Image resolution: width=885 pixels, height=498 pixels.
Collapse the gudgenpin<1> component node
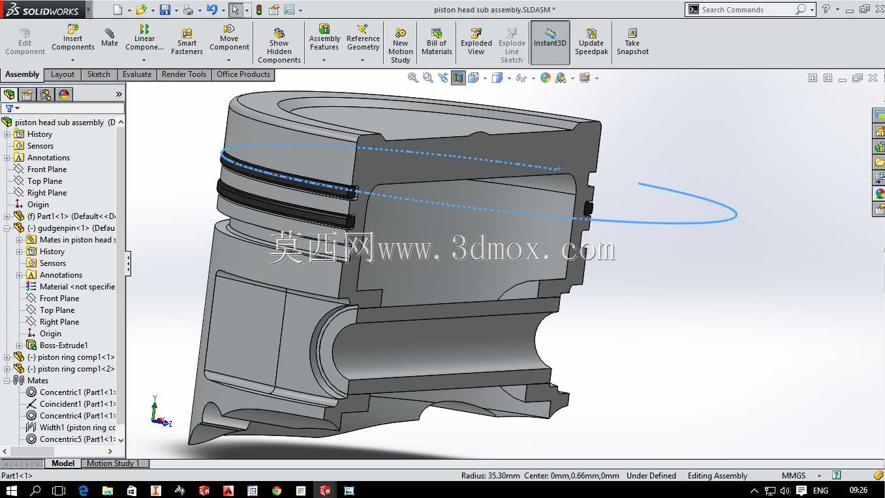click(7, 228)
